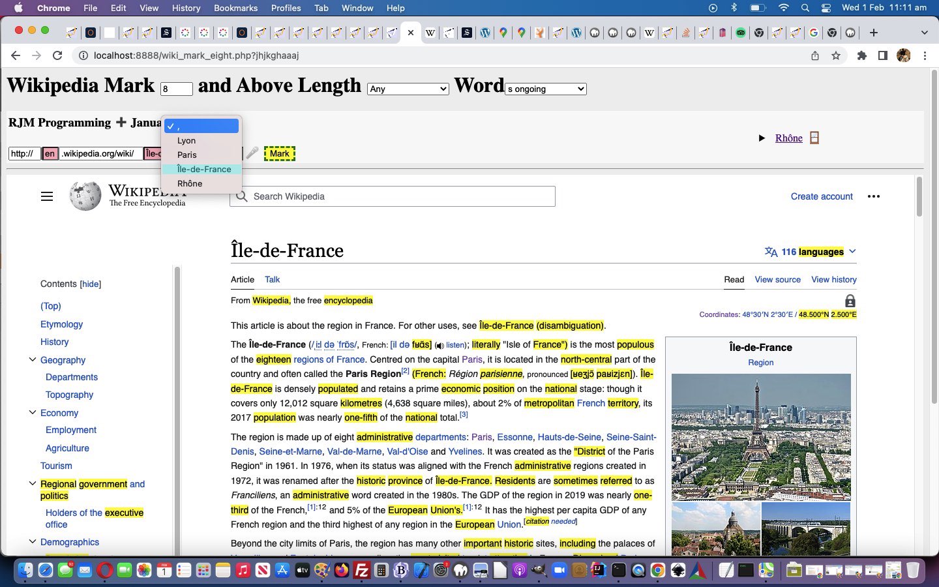Bookmark this page with the star icon
The image size is (939, 587).
836,55
